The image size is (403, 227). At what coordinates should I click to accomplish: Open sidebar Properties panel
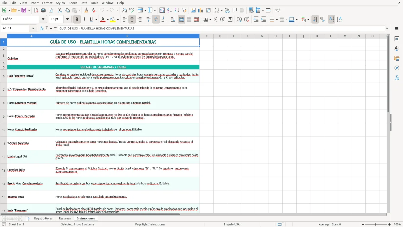(397, 39)
